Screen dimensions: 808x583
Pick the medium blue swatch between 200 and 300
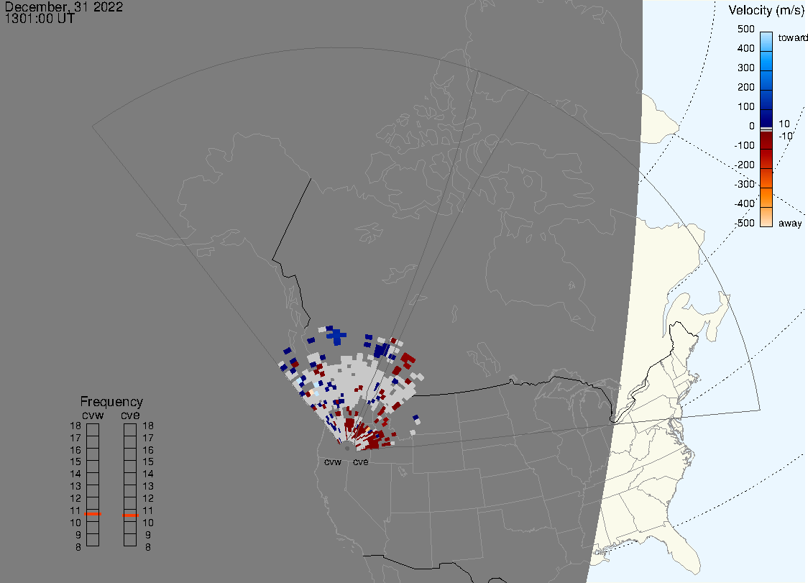pyautogui.click(x=766, y=80)
